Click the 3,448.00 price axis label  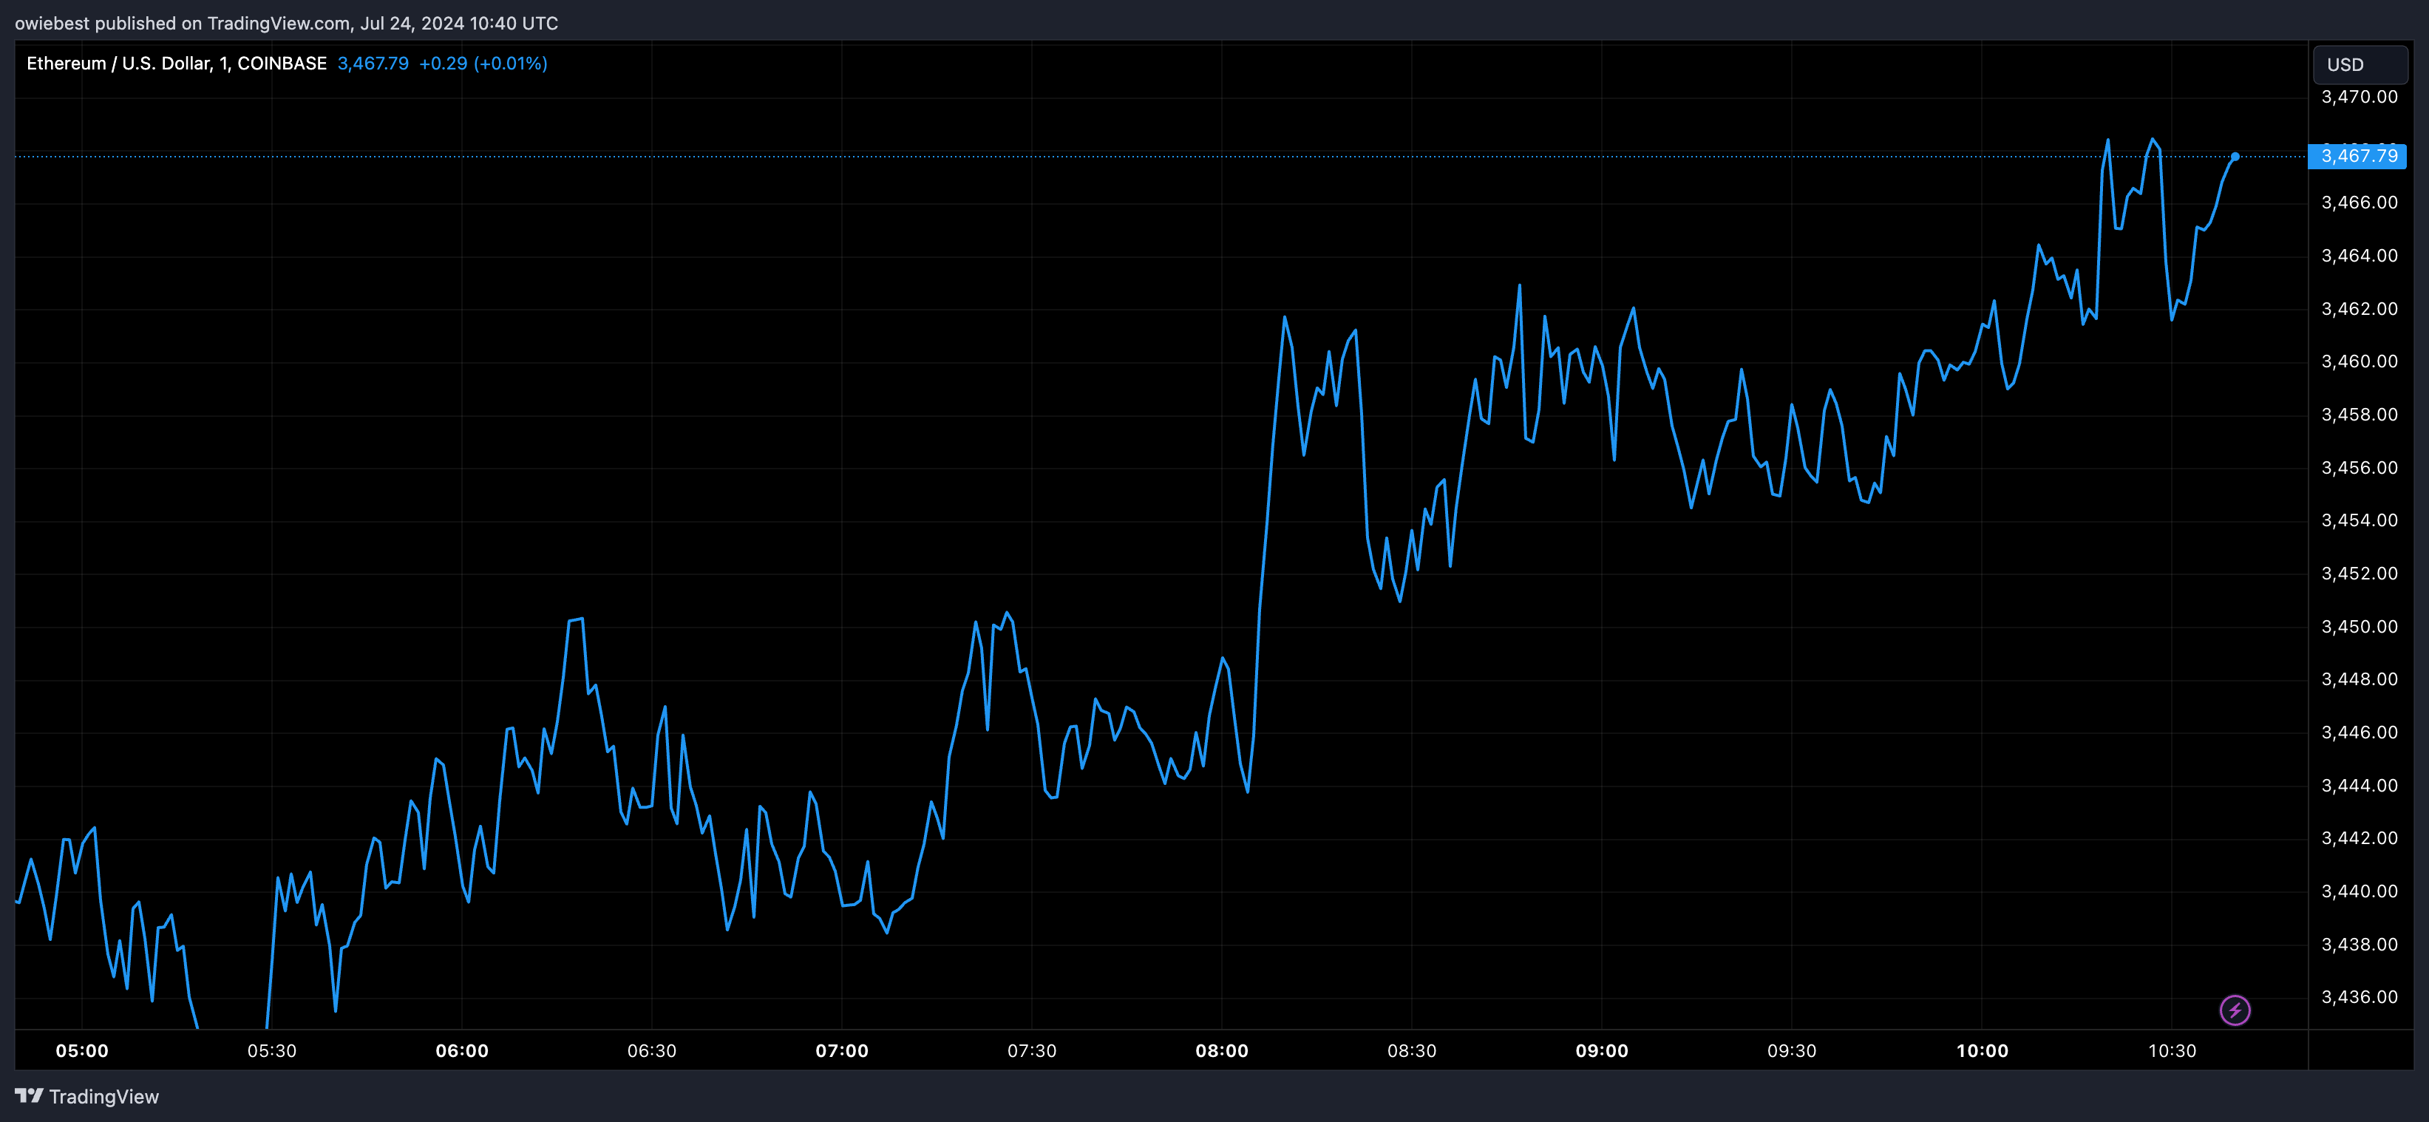pyautogui.click(x=2360, y=679)
